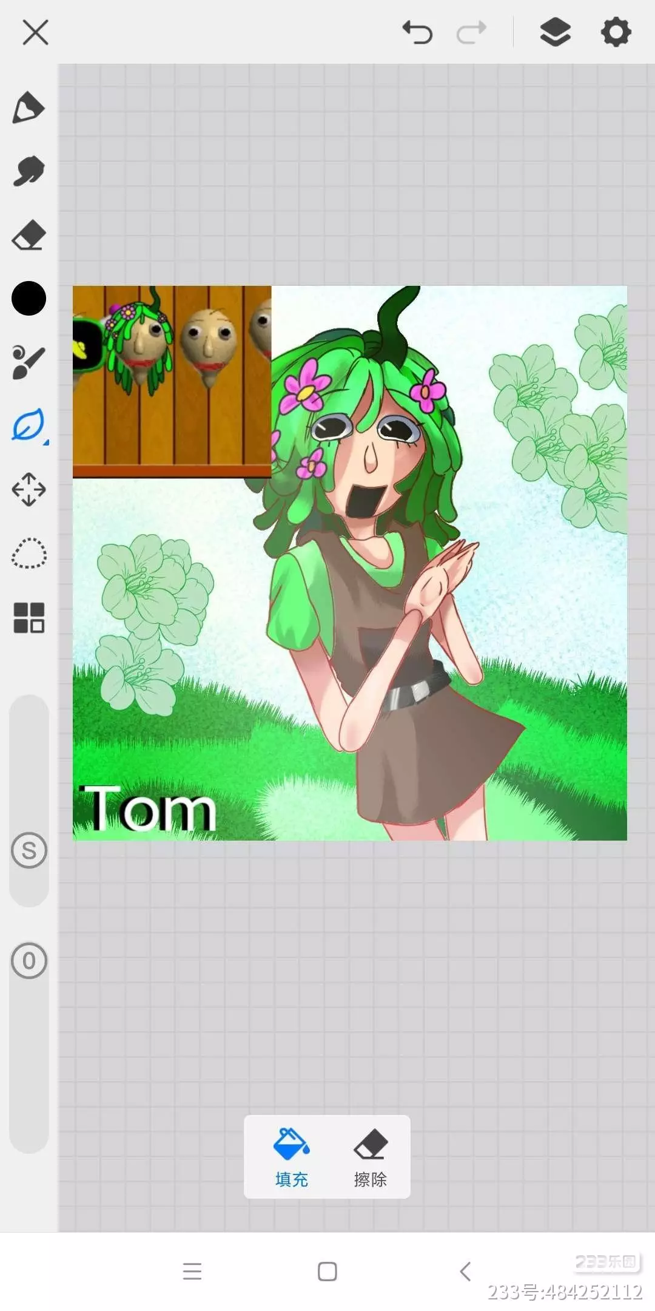This screenshot has width=655, height=1311.
Task: Close the drawing editor with X
Action: 35,32
